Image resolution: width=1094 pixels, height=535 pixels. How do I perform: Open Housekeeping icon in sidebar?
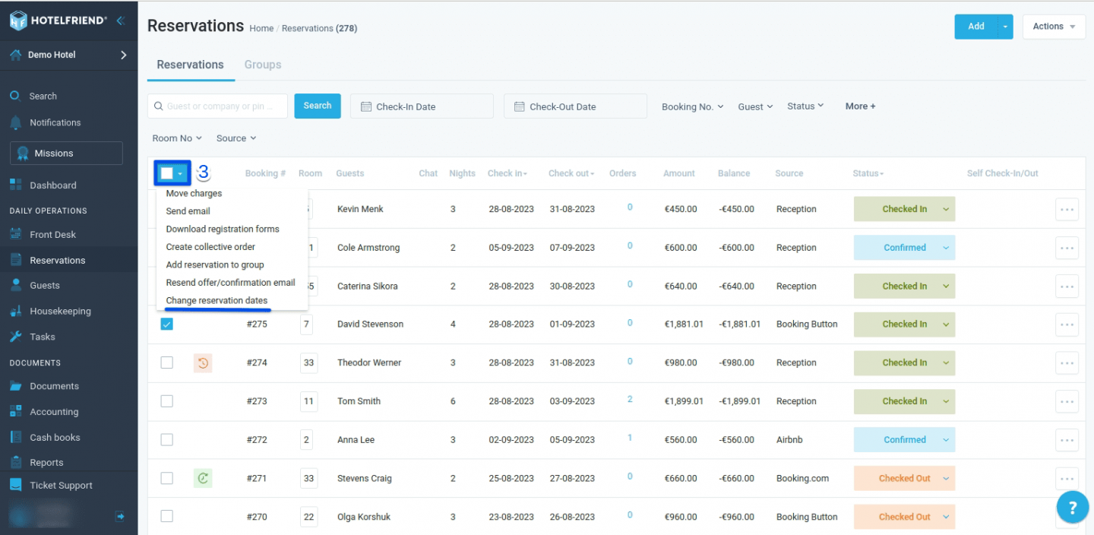click(15, 311)
